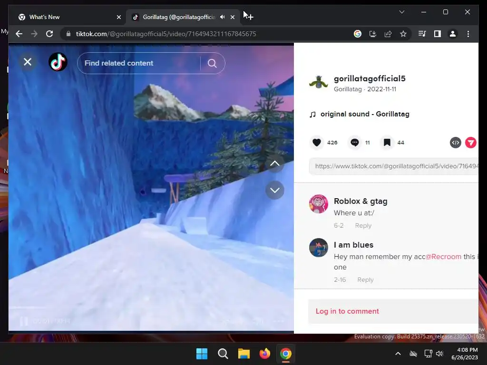487x365 pixels.
Task: Toggle the browser side panel
Action: 438,34
